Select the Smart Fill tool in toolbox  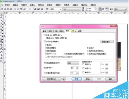point(2,30)
